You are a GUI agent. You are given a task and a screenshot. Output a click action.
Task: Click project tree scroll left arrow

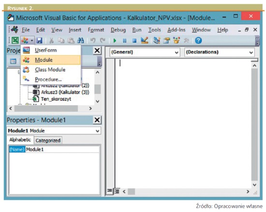coord(11,108)
